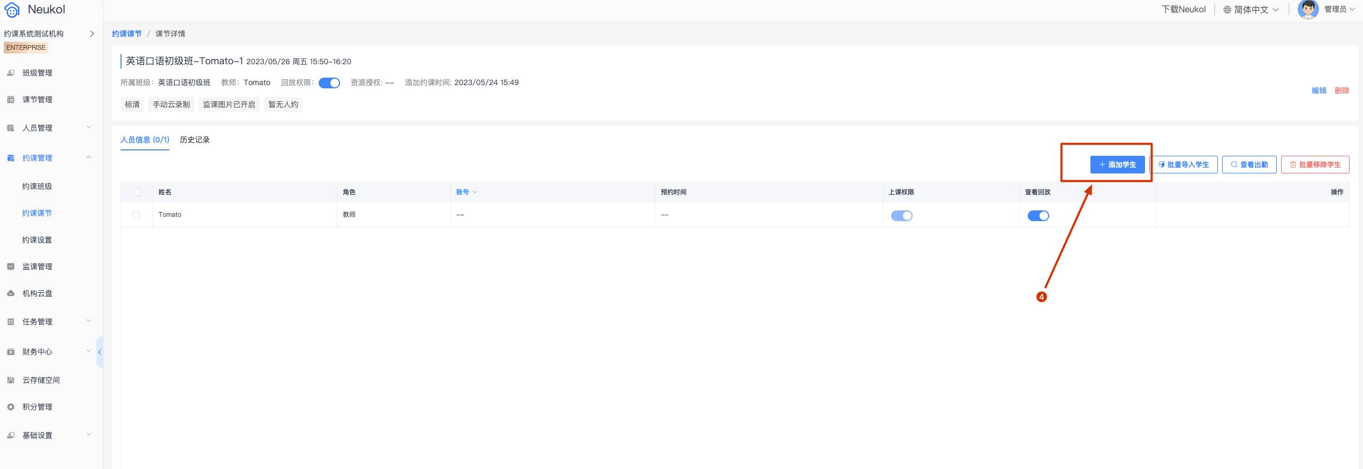The width and height of the screenshot is (1363, 469).
Task: Open 课节管理 sidebar icon
Action: [x=11, y=100]
